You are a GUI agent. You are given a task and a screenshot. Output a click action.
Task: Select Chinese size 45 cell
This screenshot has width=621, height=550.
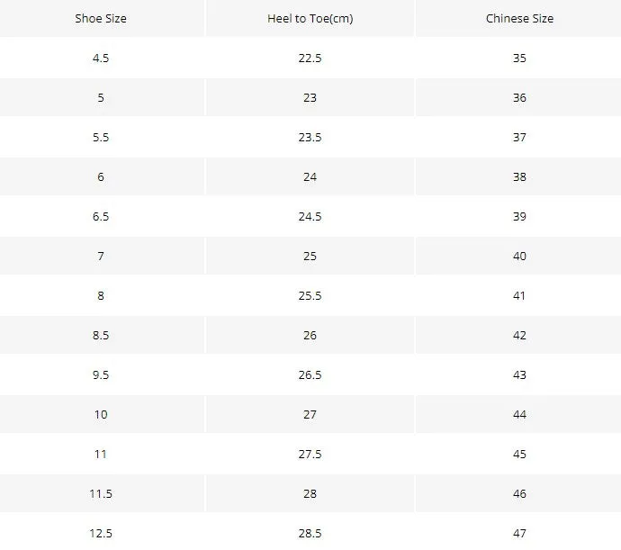[x=519, y=454]
